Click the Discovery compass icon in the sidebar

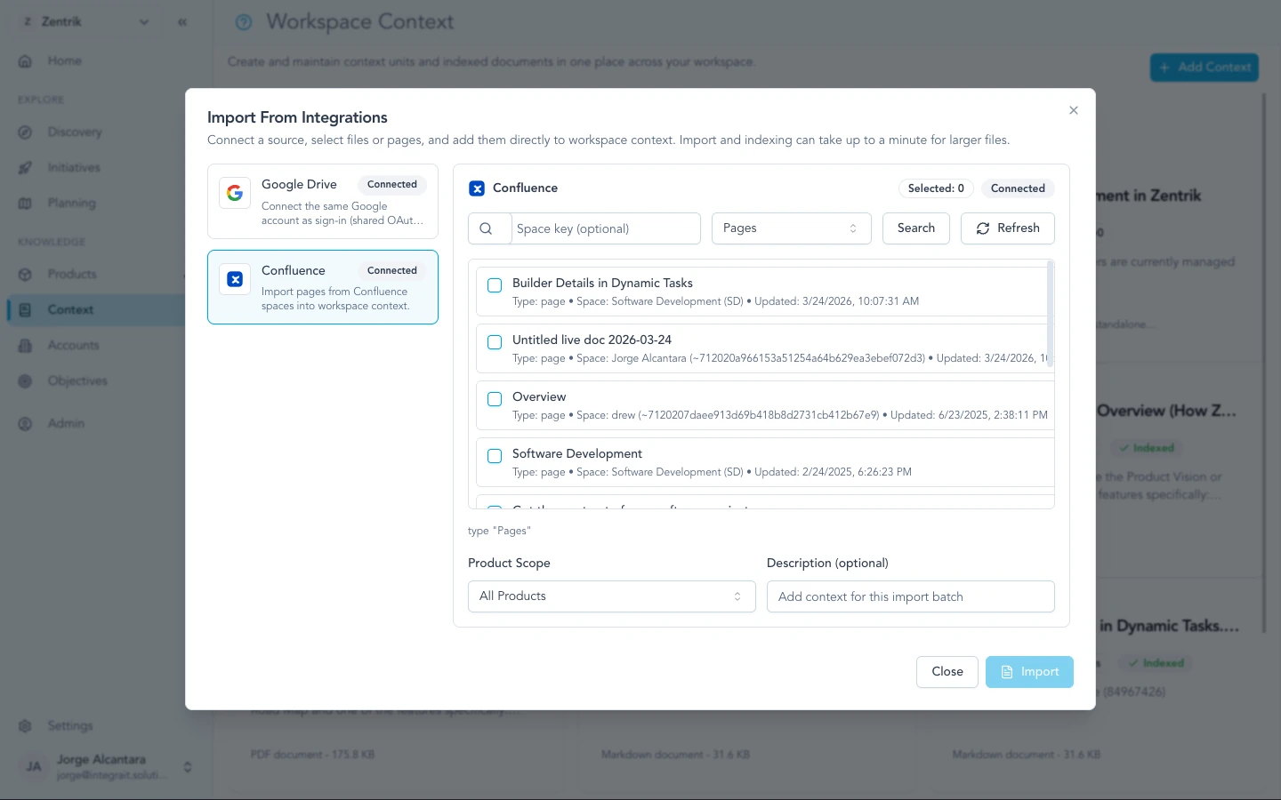(x=25, y=132)
